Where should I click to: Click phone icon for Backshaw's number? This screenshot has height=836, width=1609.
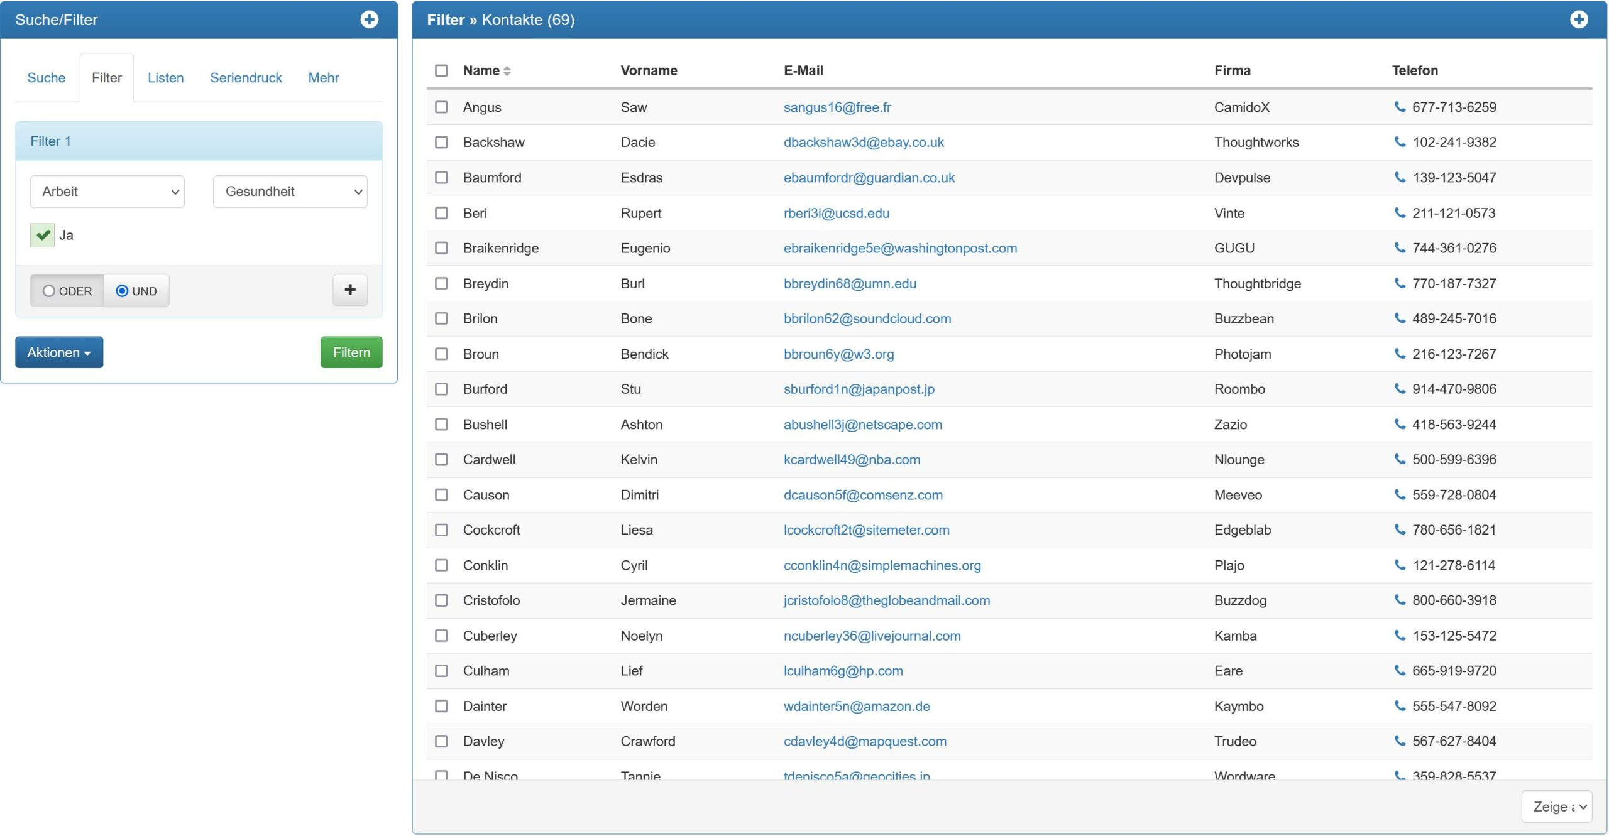click(x=1400, y=142)
